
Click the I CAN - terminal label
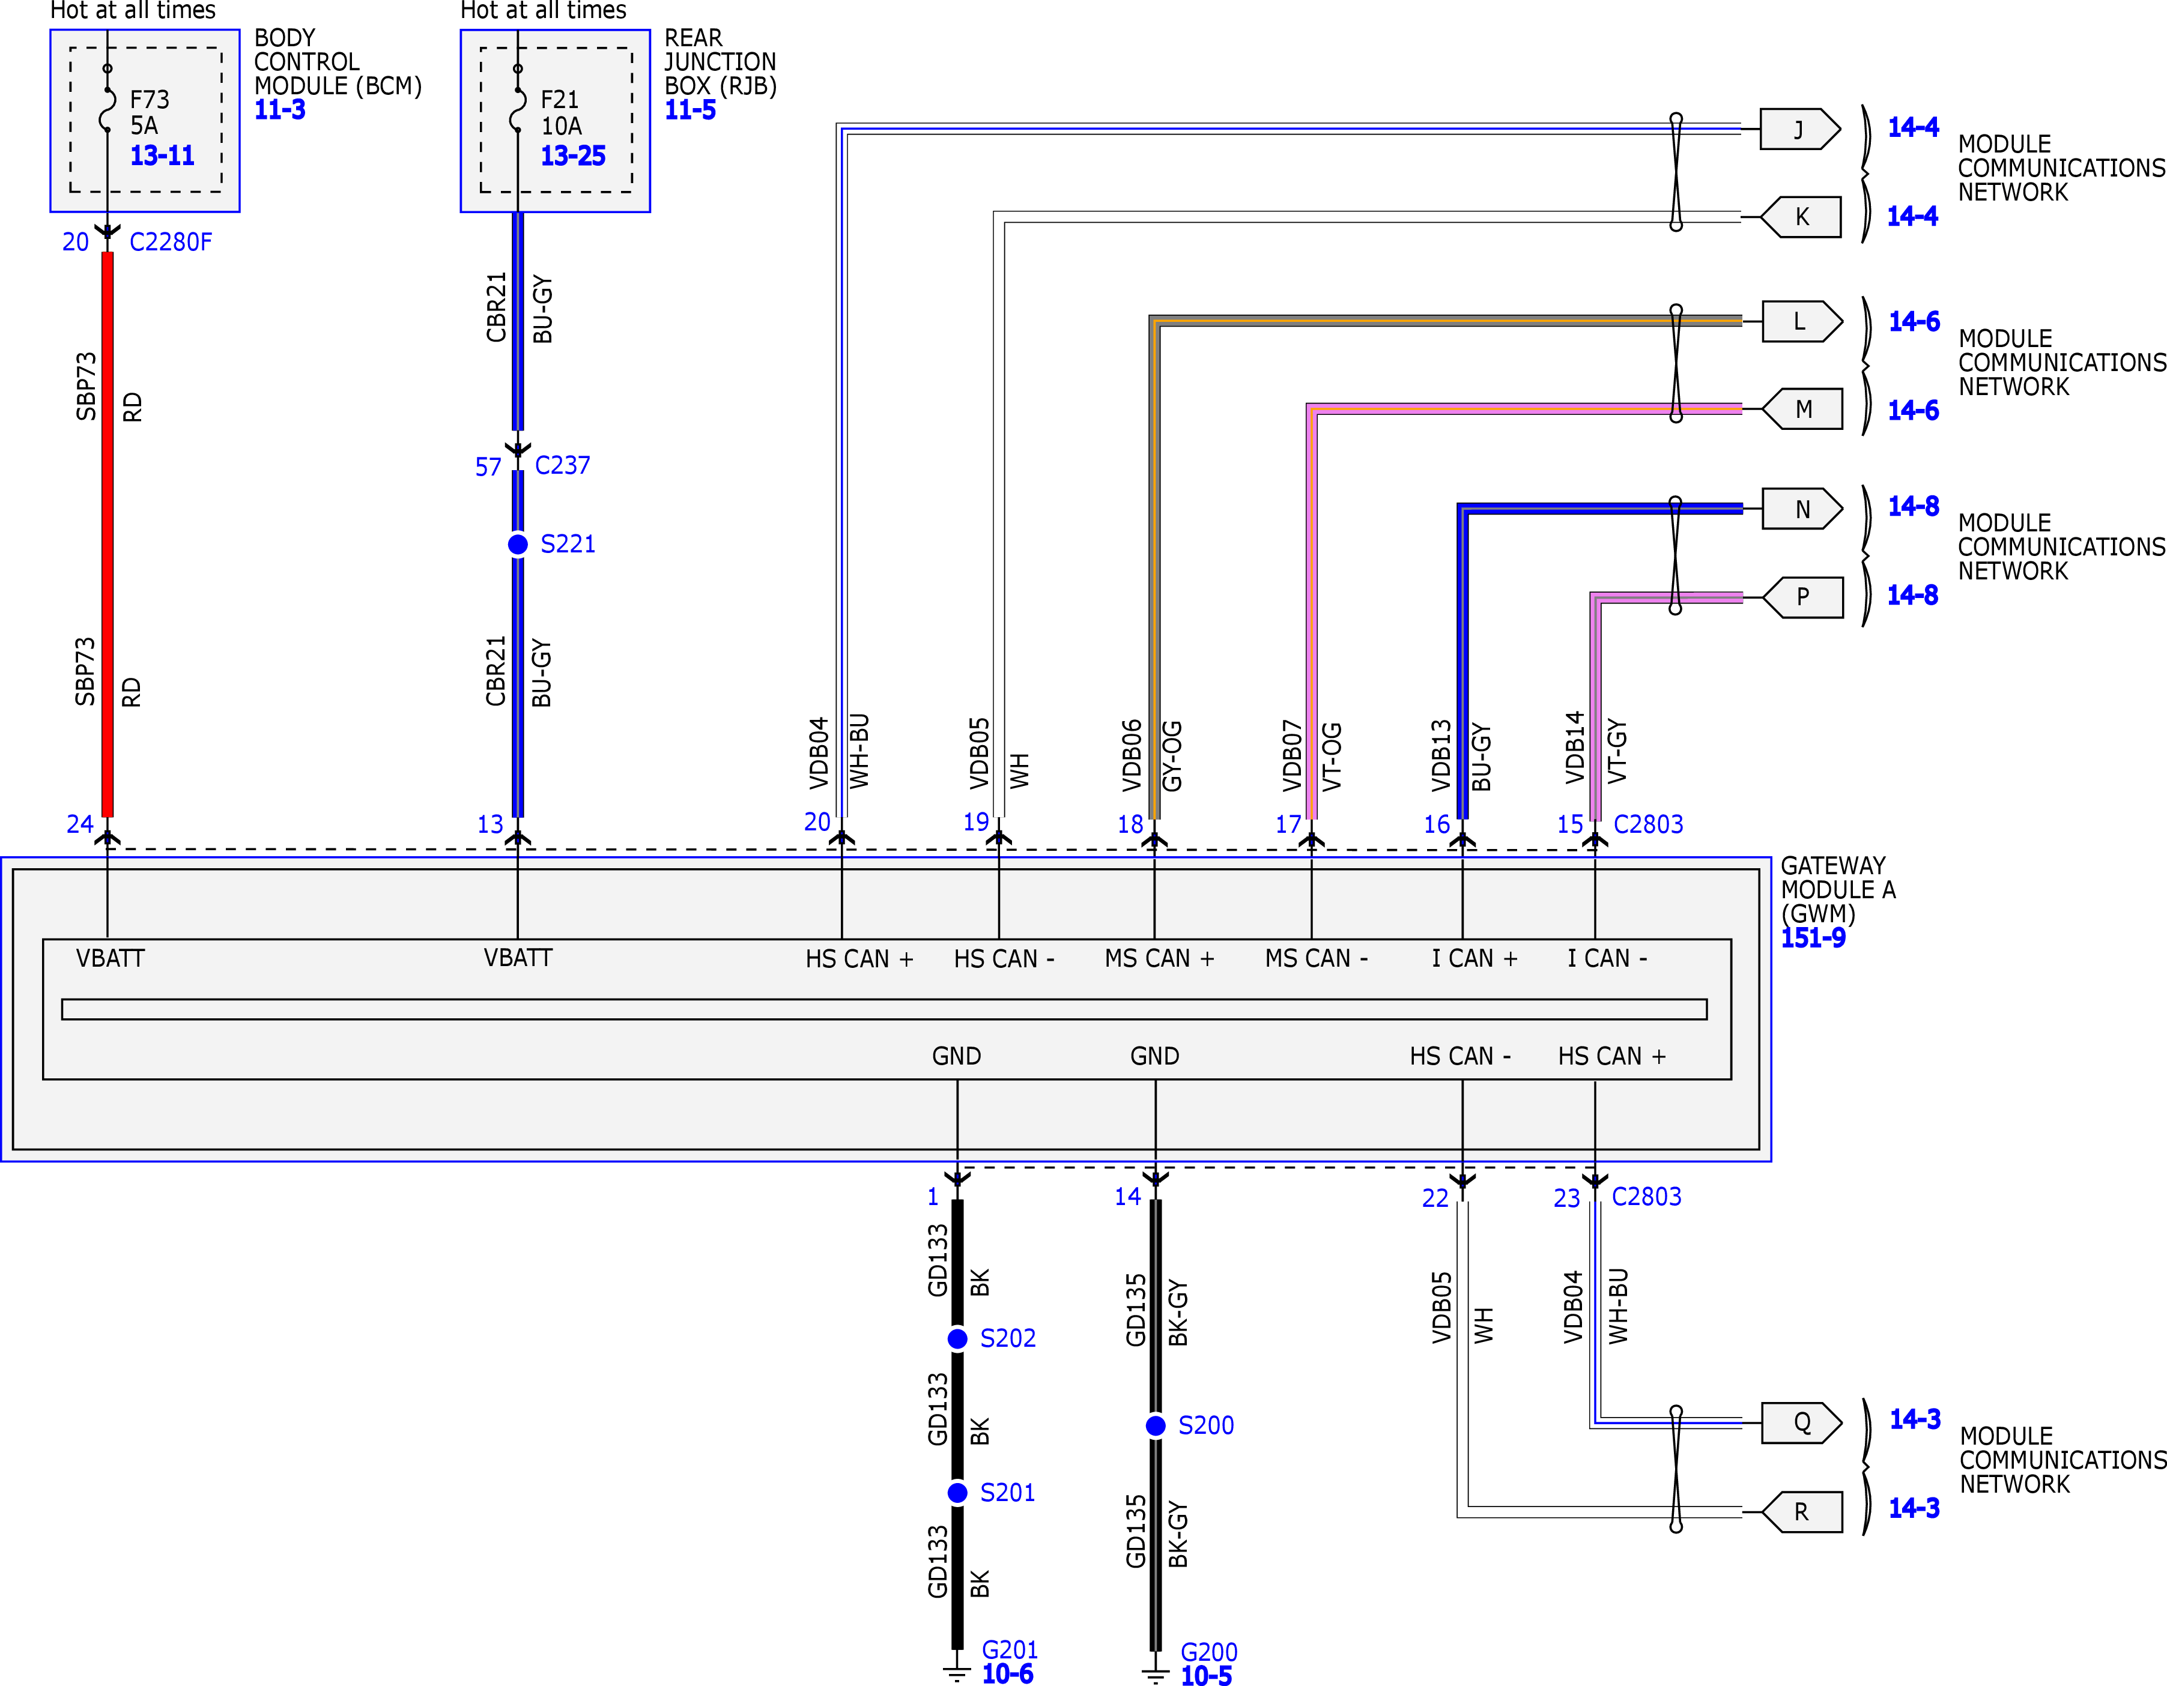(1607, 959)
